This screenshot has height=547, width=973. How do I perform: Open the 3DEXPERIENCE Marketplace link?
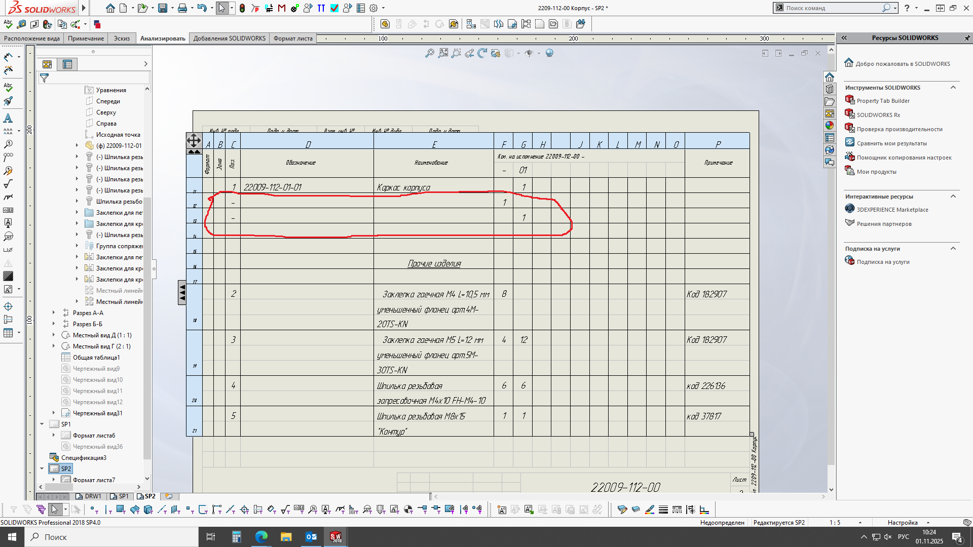pyautogui.click(x=892, y=210)
